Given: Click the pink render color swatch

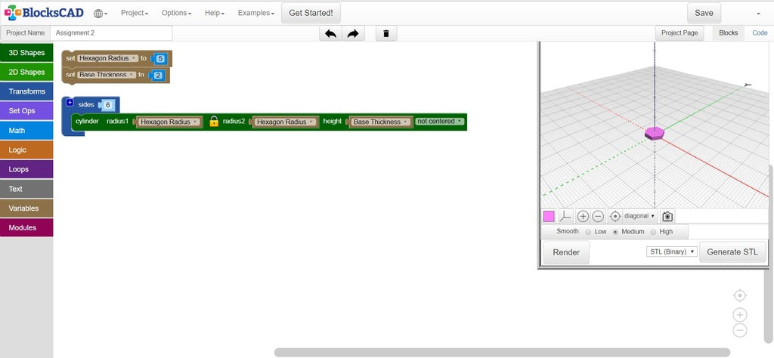Looking at the screenshot, I should click(549, 216).
